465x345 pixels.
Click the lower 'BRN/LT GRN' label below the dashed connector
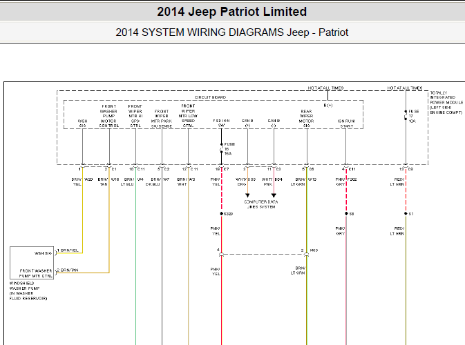(x=298, y=270)
